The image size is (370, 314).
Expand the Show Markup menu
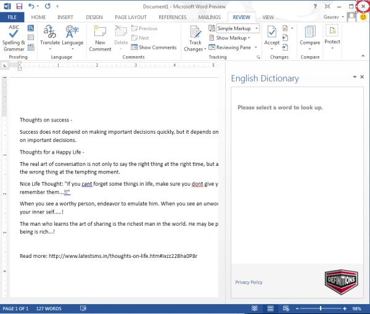point(229,38)
